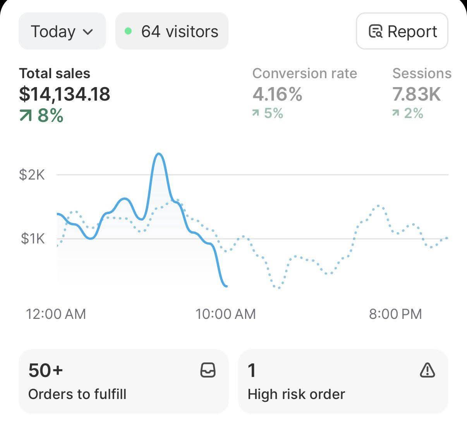Expand the Orders to fulfill card
This screenshot has height=423, width=467.
pos(124,381)
